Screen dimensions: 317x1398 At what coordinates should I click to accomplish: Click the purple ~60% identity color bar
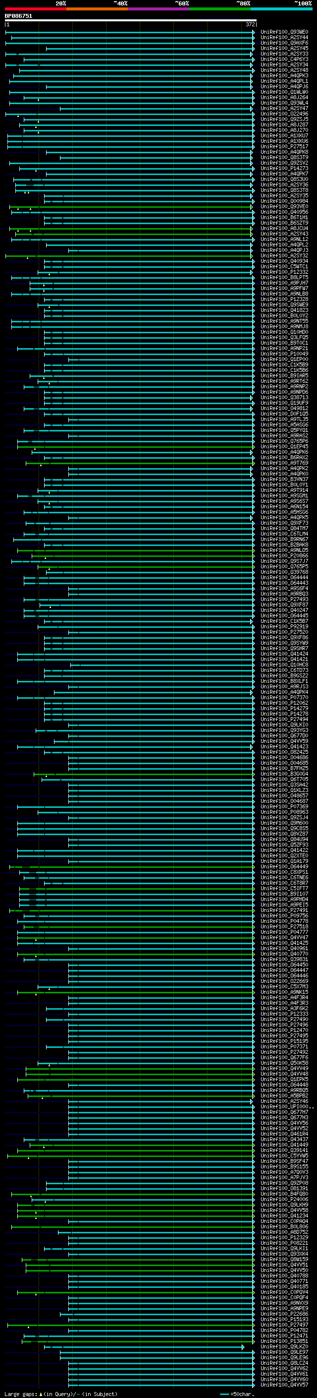point(158,9)
